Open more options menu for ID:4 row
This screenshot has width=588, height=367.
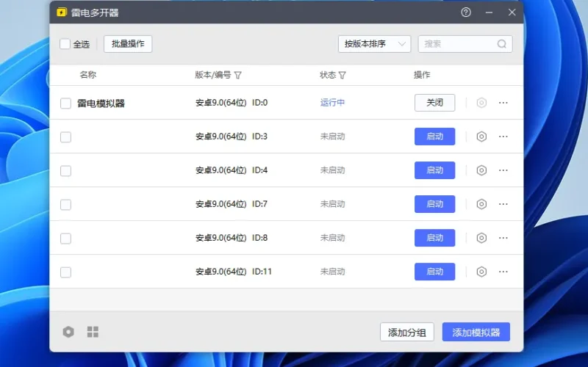[x=503, y=170]
